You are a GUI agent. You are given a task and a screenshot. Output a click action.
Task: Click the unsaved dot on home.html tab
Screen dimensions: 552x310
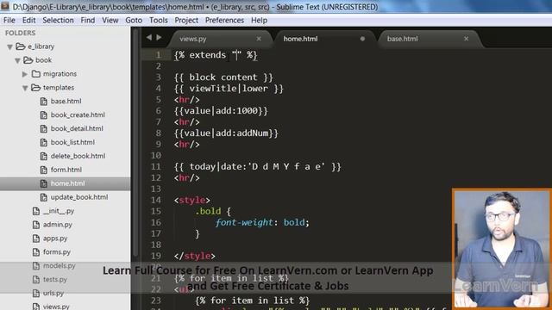point(362,39)
